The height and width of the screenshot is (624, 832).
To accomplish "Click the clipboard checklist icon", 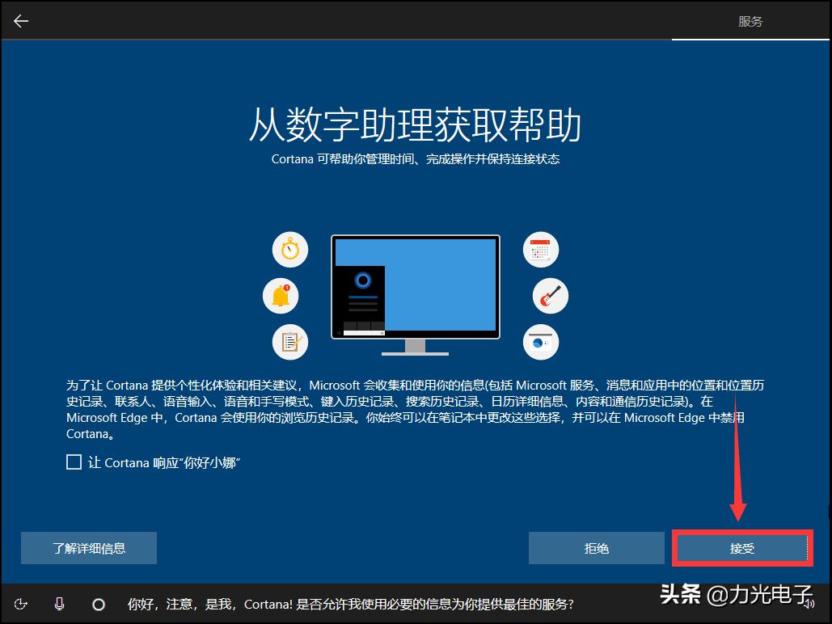I will click(289, 342).
